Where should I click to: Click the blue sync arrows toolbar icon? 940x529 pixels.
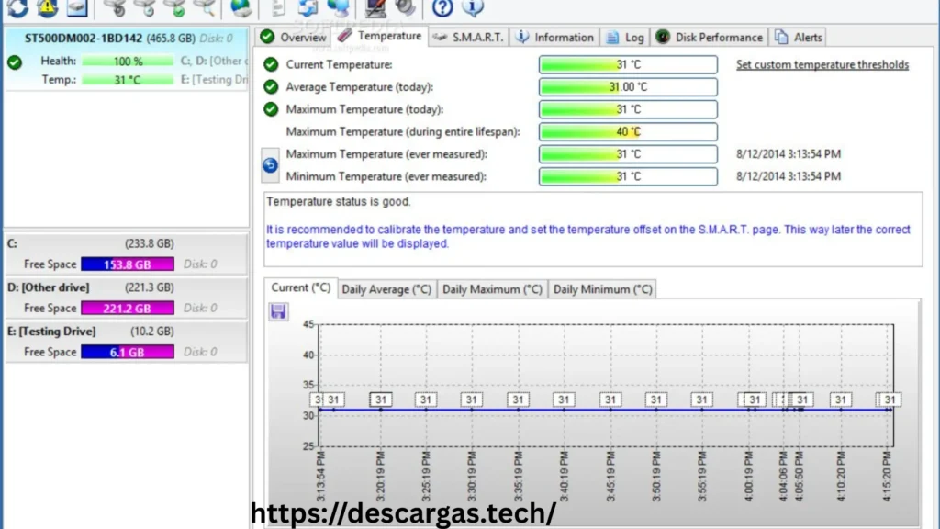pos(308,7)
